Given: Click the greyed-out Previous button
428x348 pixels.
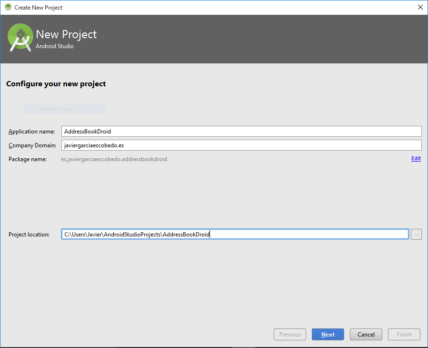Looking at the screenshot, I should point(290,335).
